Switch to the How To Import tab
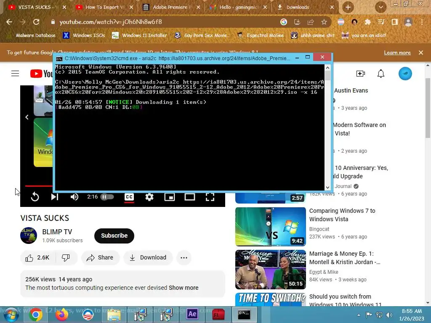 tap(104, 7)
